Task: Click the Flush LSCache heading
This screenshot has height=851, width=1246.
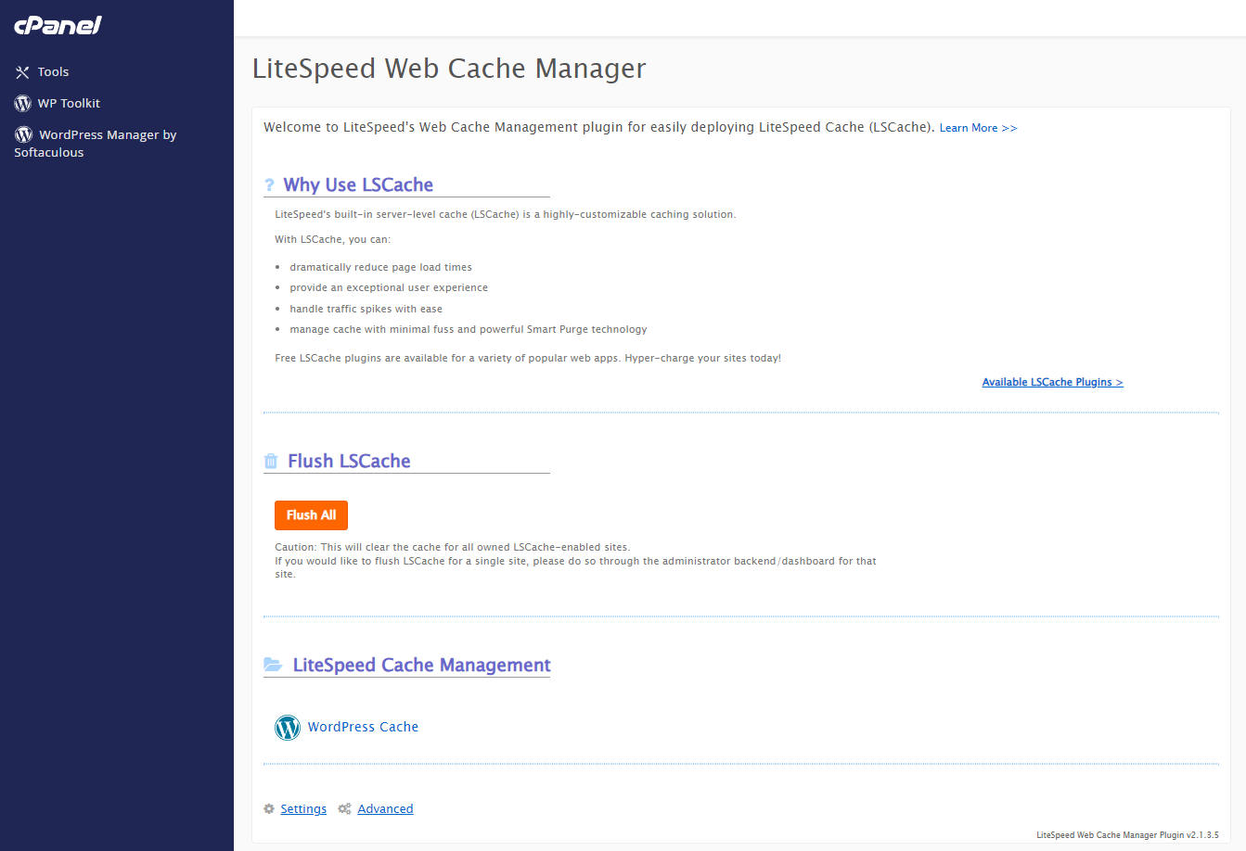Action: [349, 461]
